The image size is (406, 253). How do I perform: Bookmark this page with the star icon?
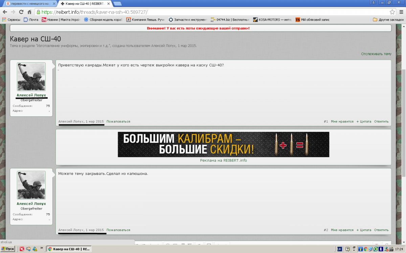(392, 12)
